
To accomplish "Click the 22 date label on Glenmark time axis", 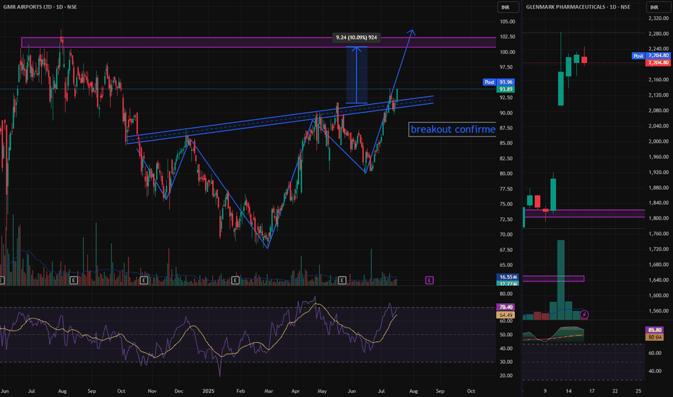I will pyautogui.click(x=615, y=391).
